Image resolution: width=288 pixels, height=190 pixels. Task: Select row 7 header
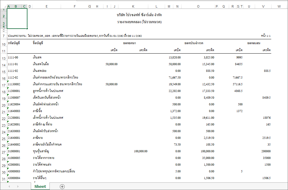coord(3,36)
